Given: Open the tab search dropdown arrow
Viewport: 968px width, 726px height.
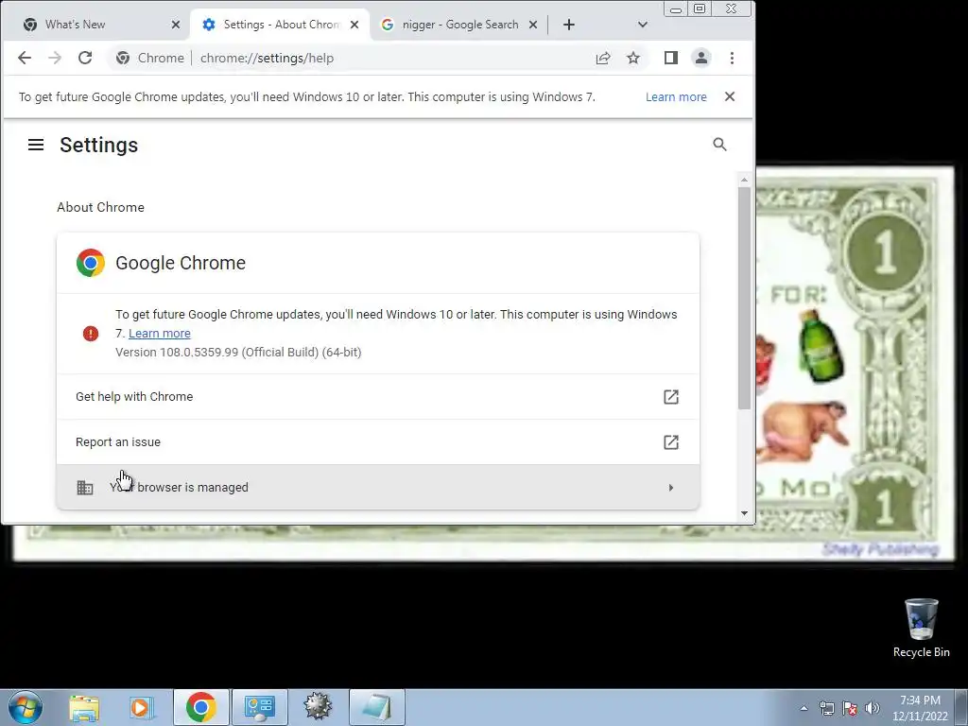Looking at the screenshot, I should [x=643, y=25].
